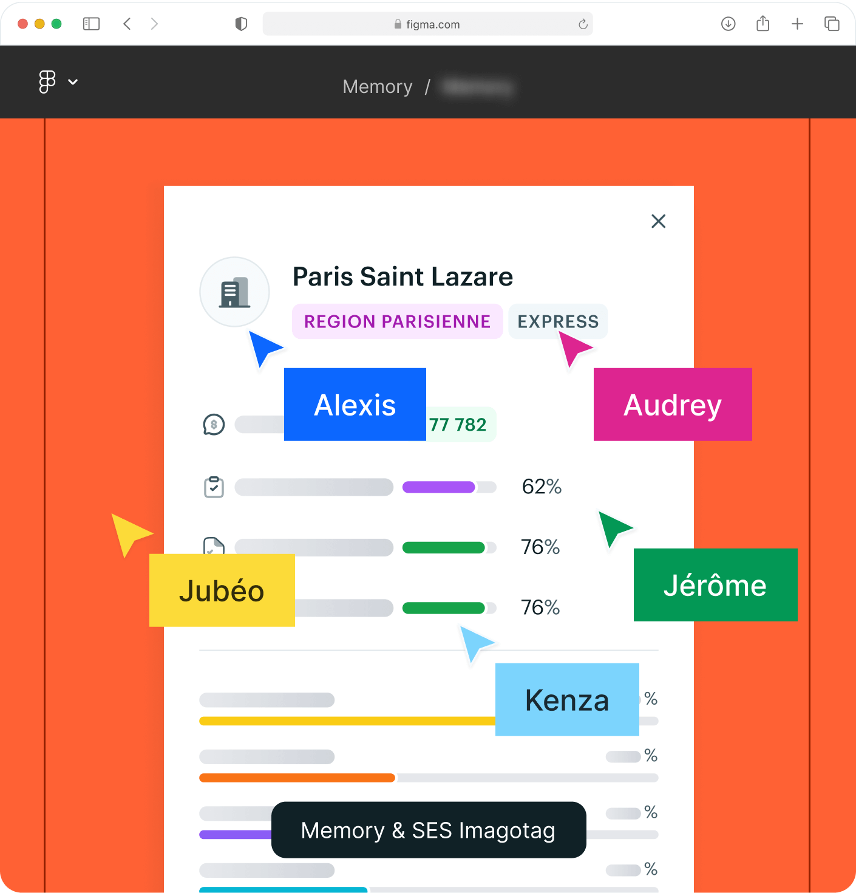Click the privacy shield icon
Screen dimensions: 856x893
[241, 24]
